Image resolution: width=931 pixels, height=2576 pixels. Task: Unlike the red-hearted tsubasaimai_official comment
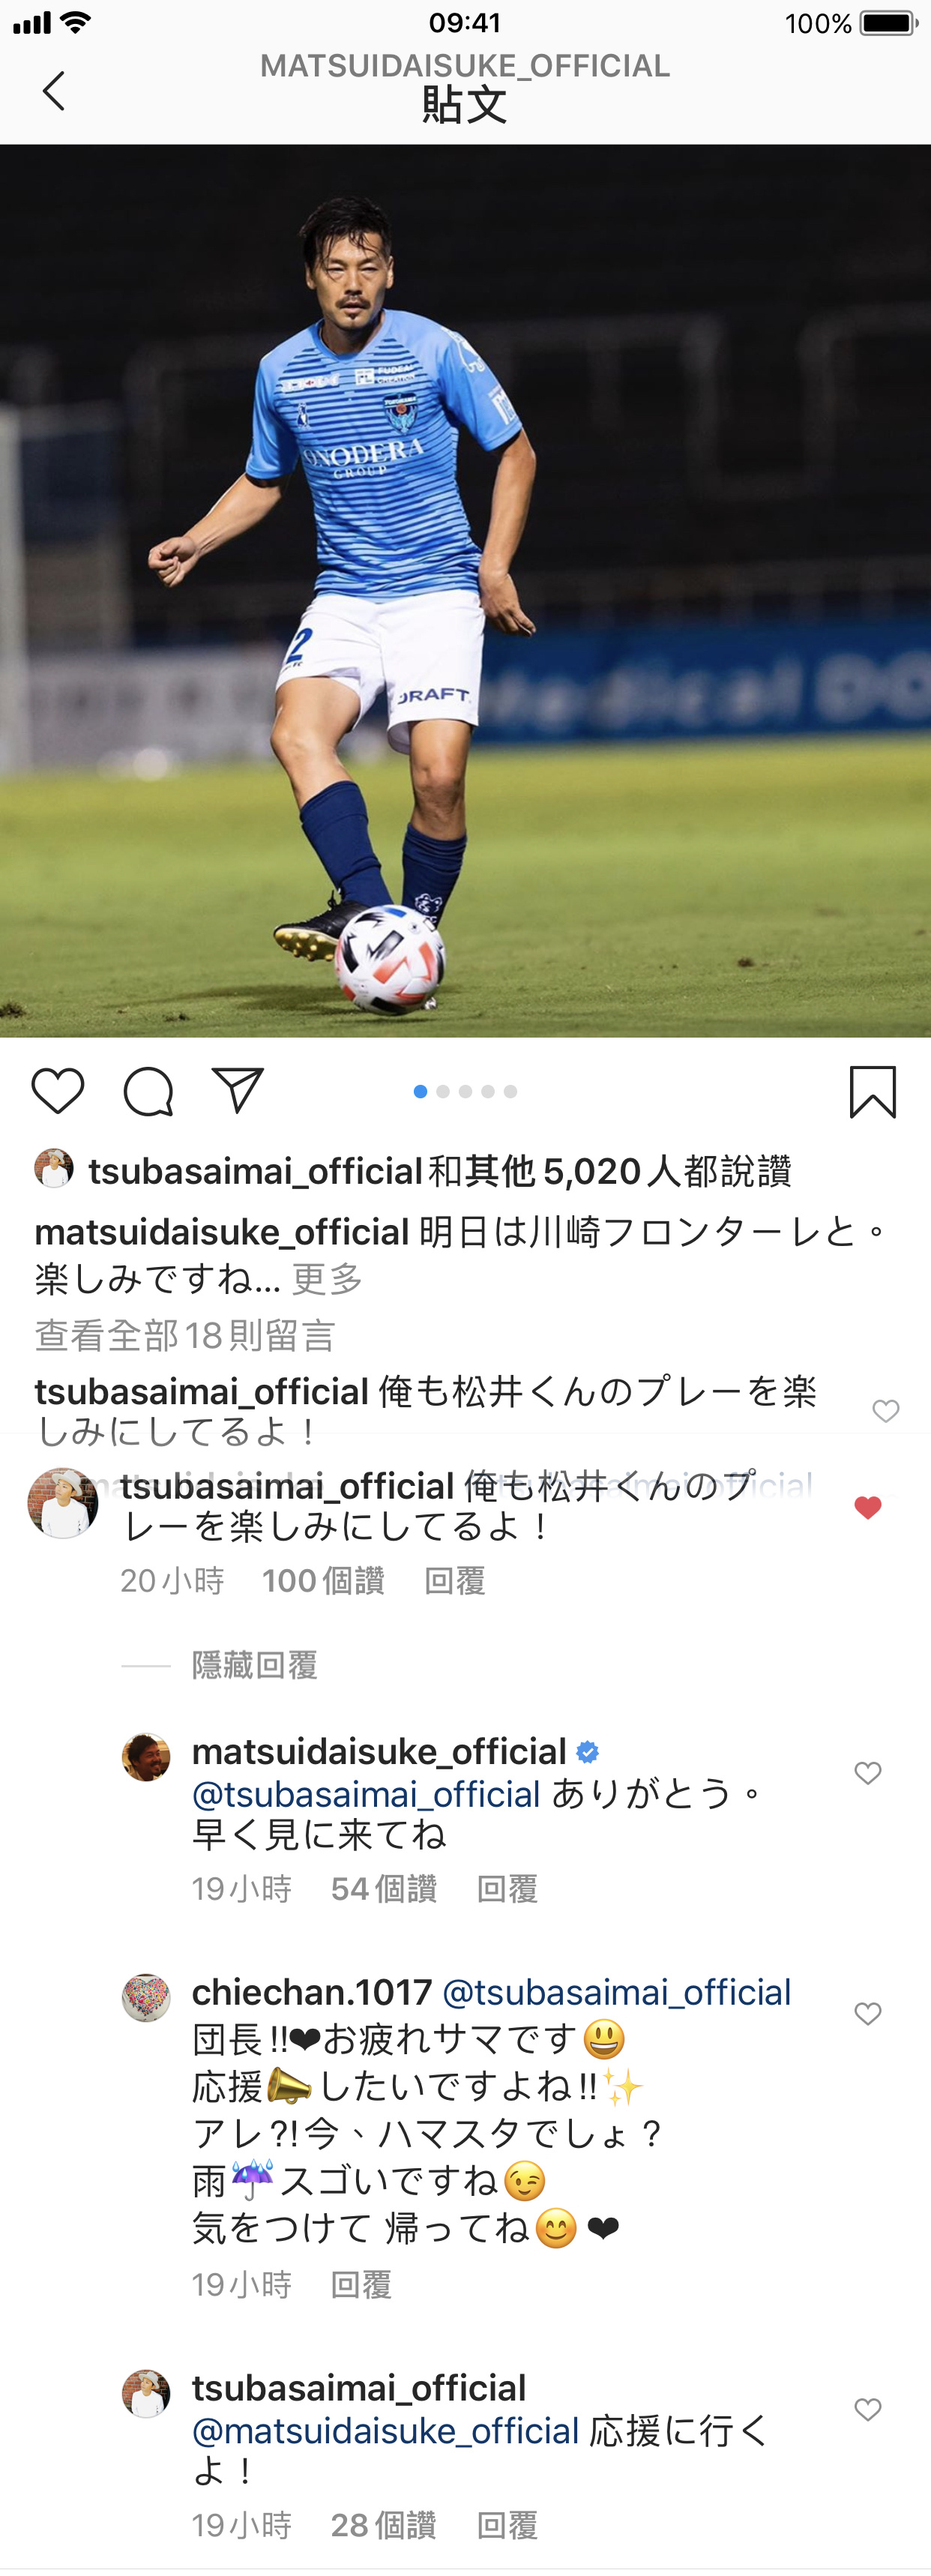tap(868, 1507)
